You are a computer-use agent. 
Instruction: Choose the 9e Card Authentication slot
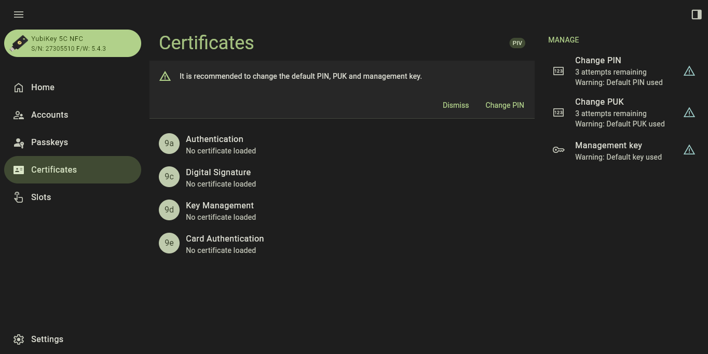225,244
